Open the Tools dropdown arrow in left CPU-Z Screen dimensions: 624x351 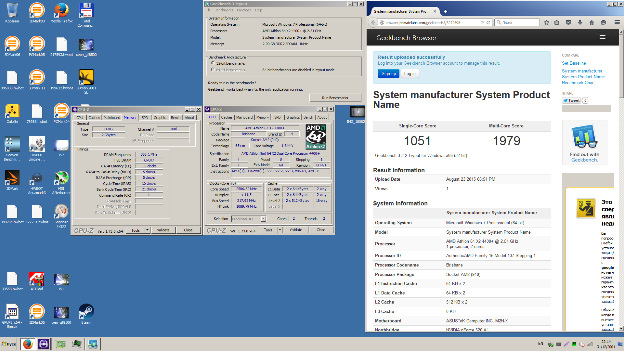(147, 230)
